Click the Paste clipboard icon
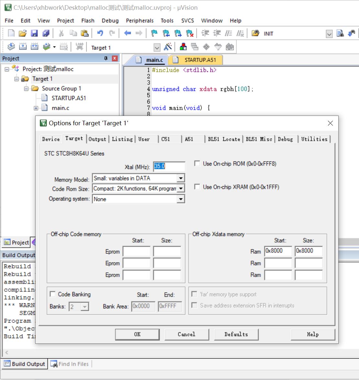 [84, 33]
